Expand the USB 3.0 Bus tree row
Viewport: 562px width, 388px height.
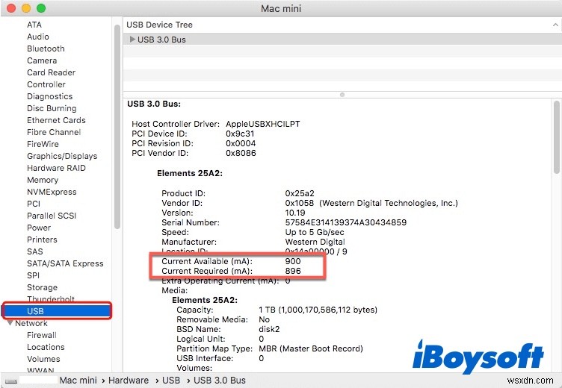tap(132, 40)
